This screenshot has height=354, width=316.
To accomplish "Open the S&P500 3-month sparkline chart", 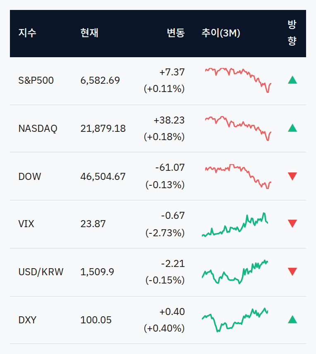I will (238, 80).
